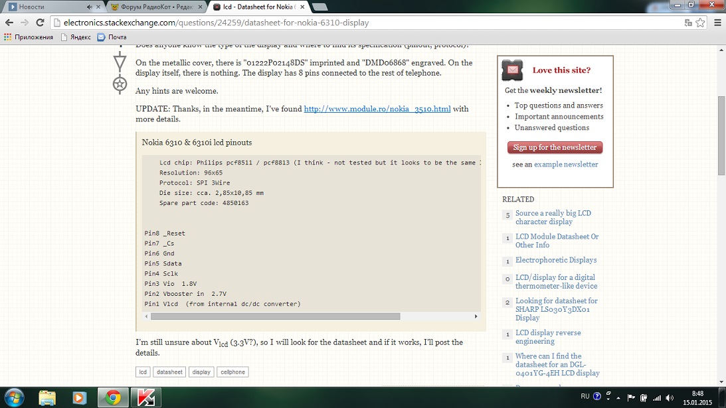Click the Nokia 6310 & 6310i lcd pinouts text

click(x=197, y=143)
